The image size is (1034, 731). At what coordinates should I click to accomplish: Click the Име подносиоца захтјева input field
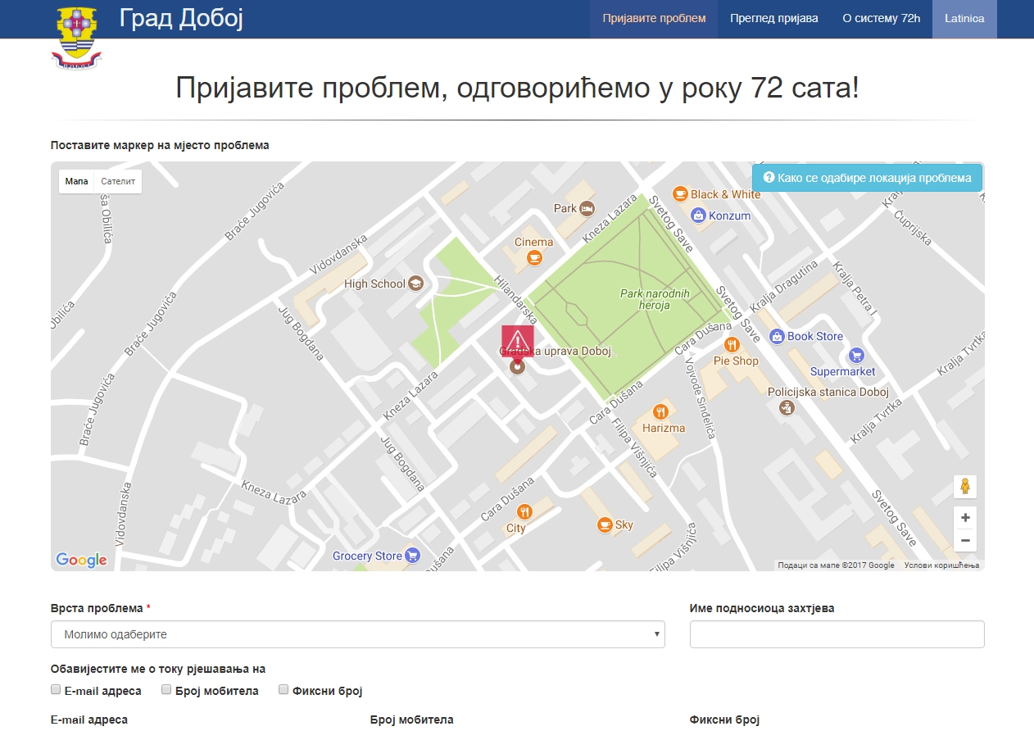(x=837, y=633)
